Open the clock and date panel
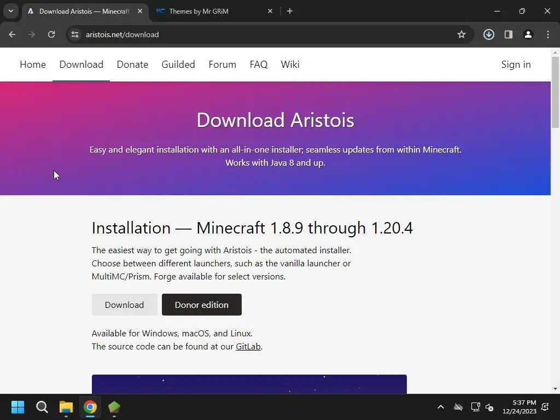 tap(520, 407)
